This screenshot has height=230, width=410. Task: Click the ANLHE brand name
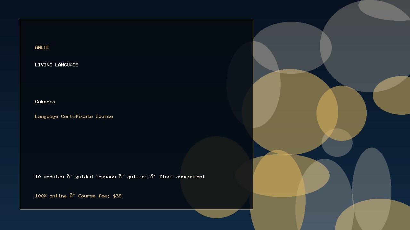coord(42,47)
